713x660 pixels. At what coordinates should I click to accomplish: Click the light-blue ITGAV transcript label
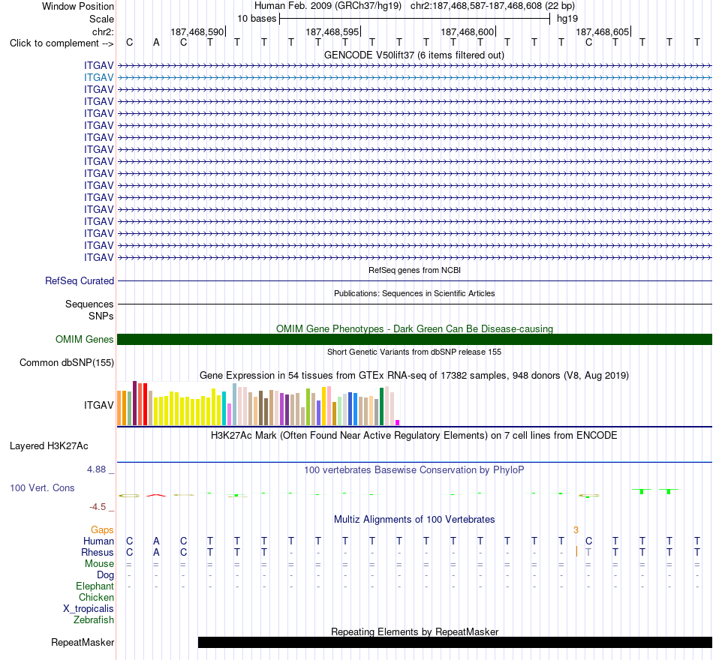click(x=98, y=78)
